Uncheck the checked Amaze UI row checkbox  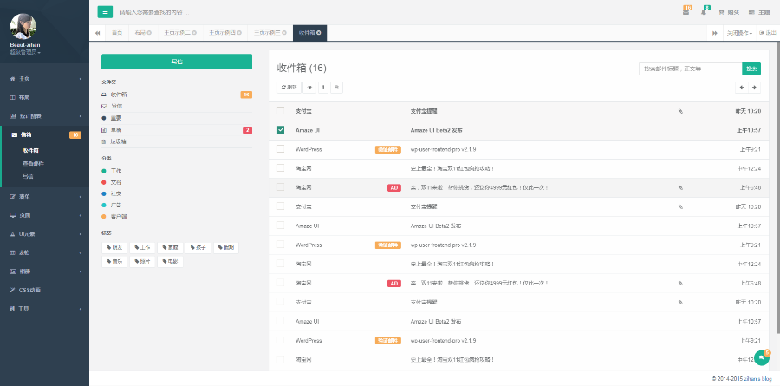click(x=281, y=129)
